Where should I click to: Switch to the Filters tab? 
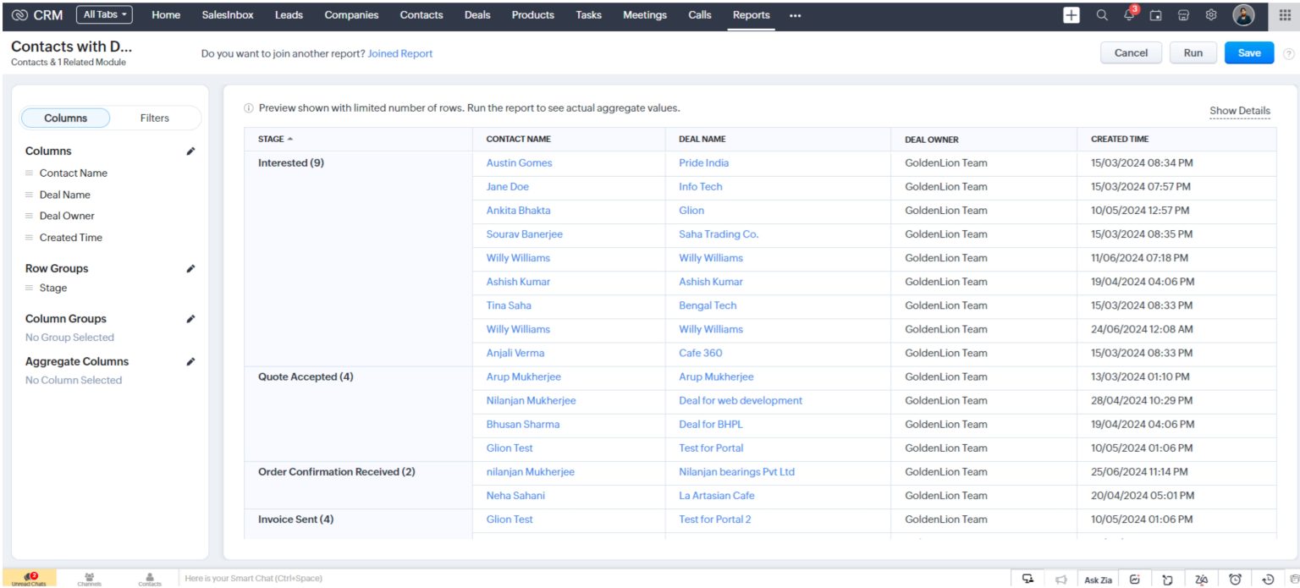[x=154, y=118]
